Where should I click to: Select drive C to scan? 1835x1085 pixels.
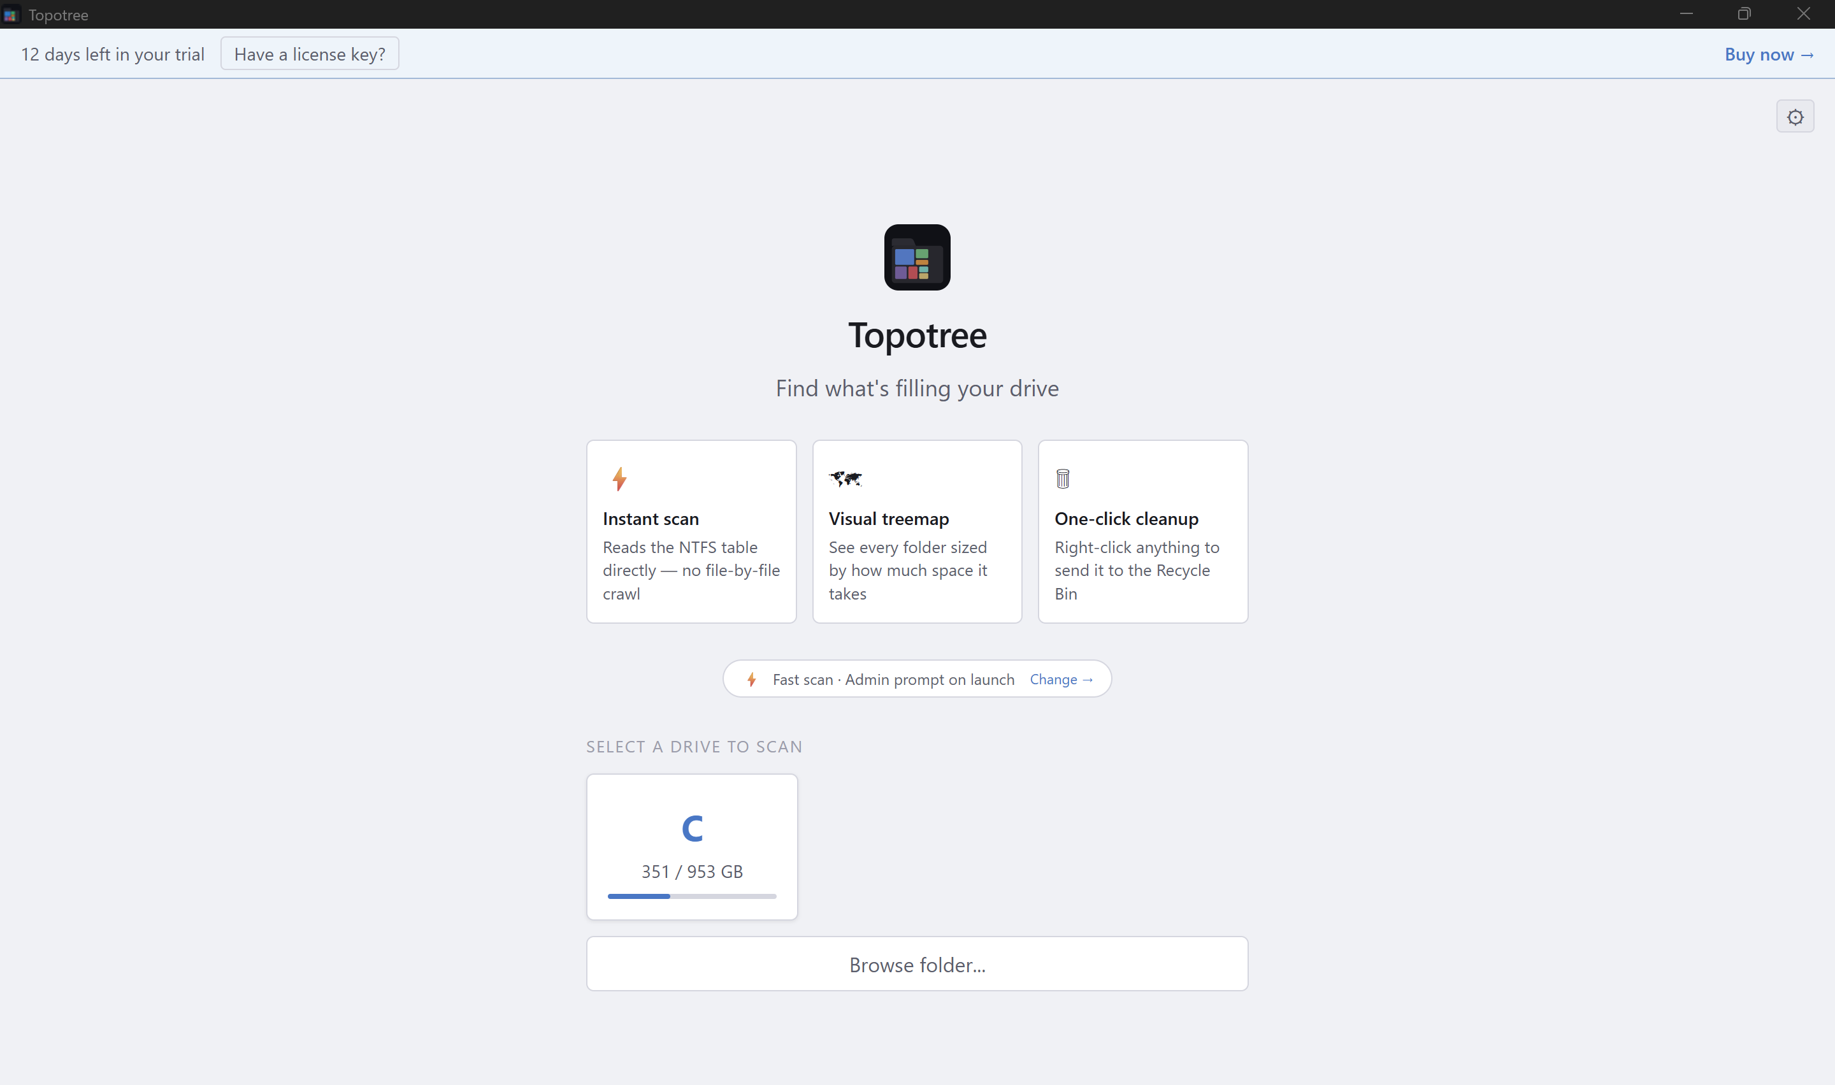[x=691, y=847]
